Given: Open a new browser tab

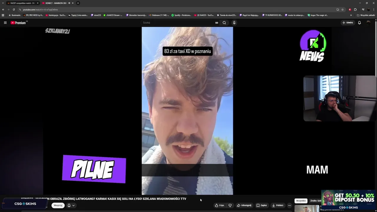Looking at the screenshot, I should pyautogui.click(x=78, y=3).
